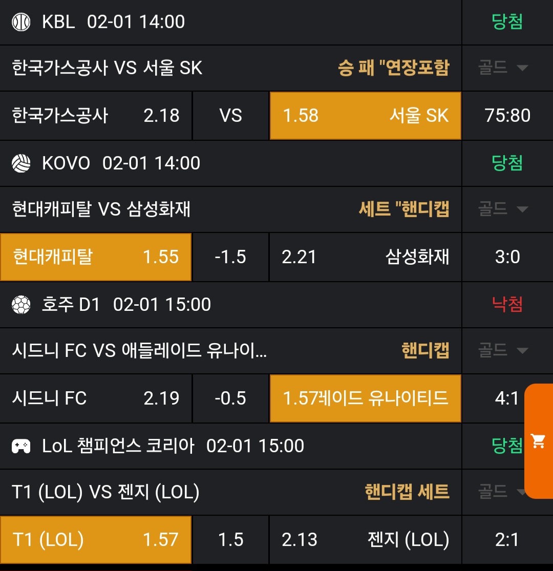Select 한국가스공사 odds 2.18
This screenshot has width=553, height=571.
tap(96, 116)
